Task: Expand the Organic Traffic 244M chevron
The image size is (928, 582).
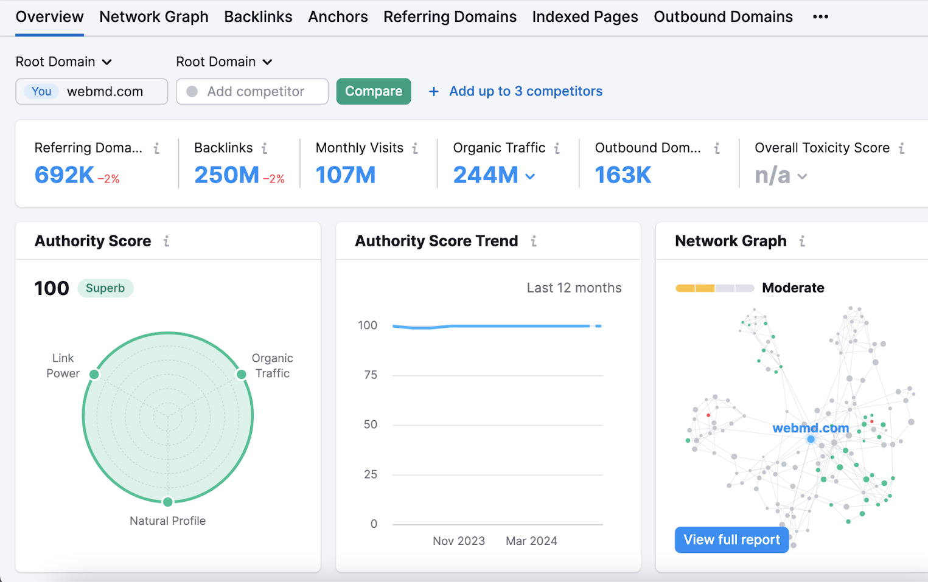Action: point(530,176)
